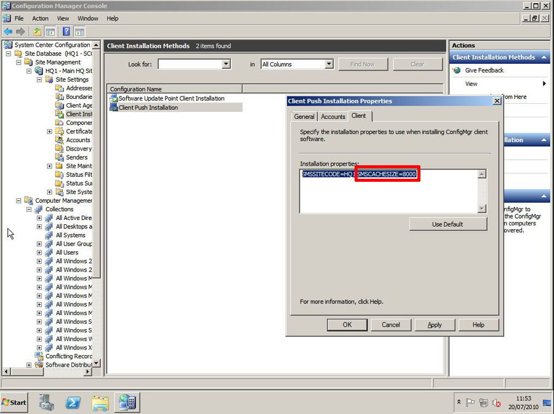Open the Window menu
Viewport: 554px width, 414px height.
click(88, 18)
